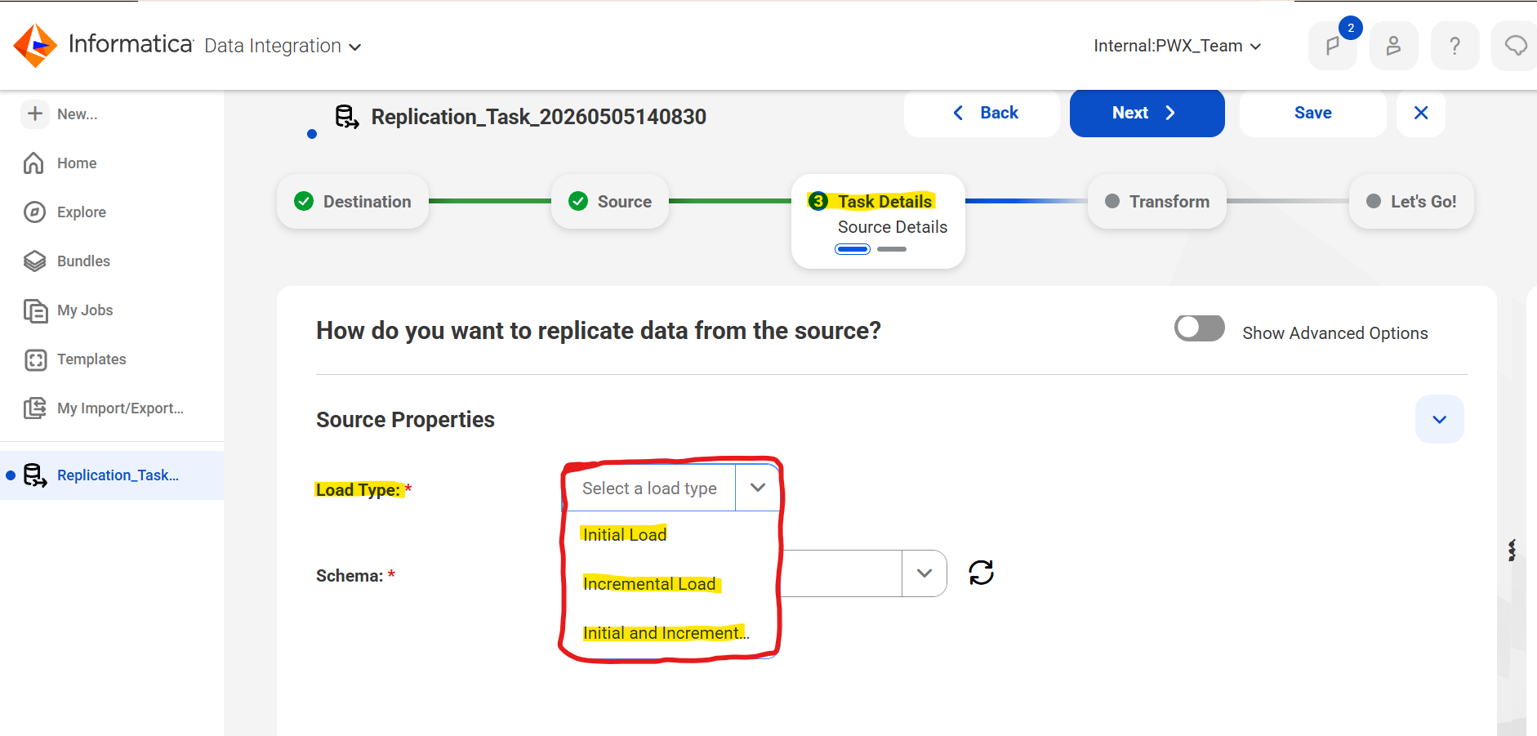The height and width of the screenshot is (736, 1537).
Task: Open the user profile icon
Action: 1393,46
